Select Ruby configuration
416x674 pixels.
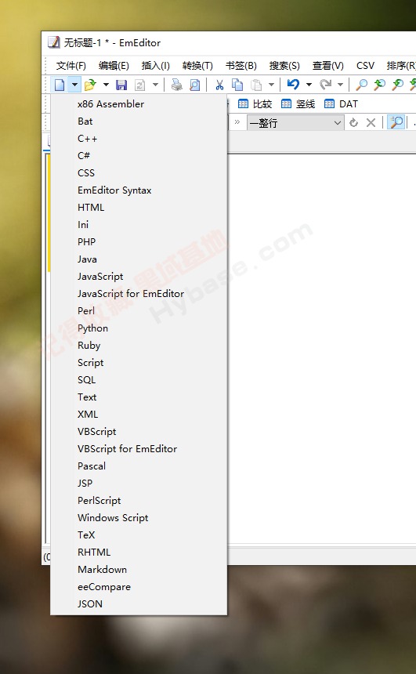139,345
